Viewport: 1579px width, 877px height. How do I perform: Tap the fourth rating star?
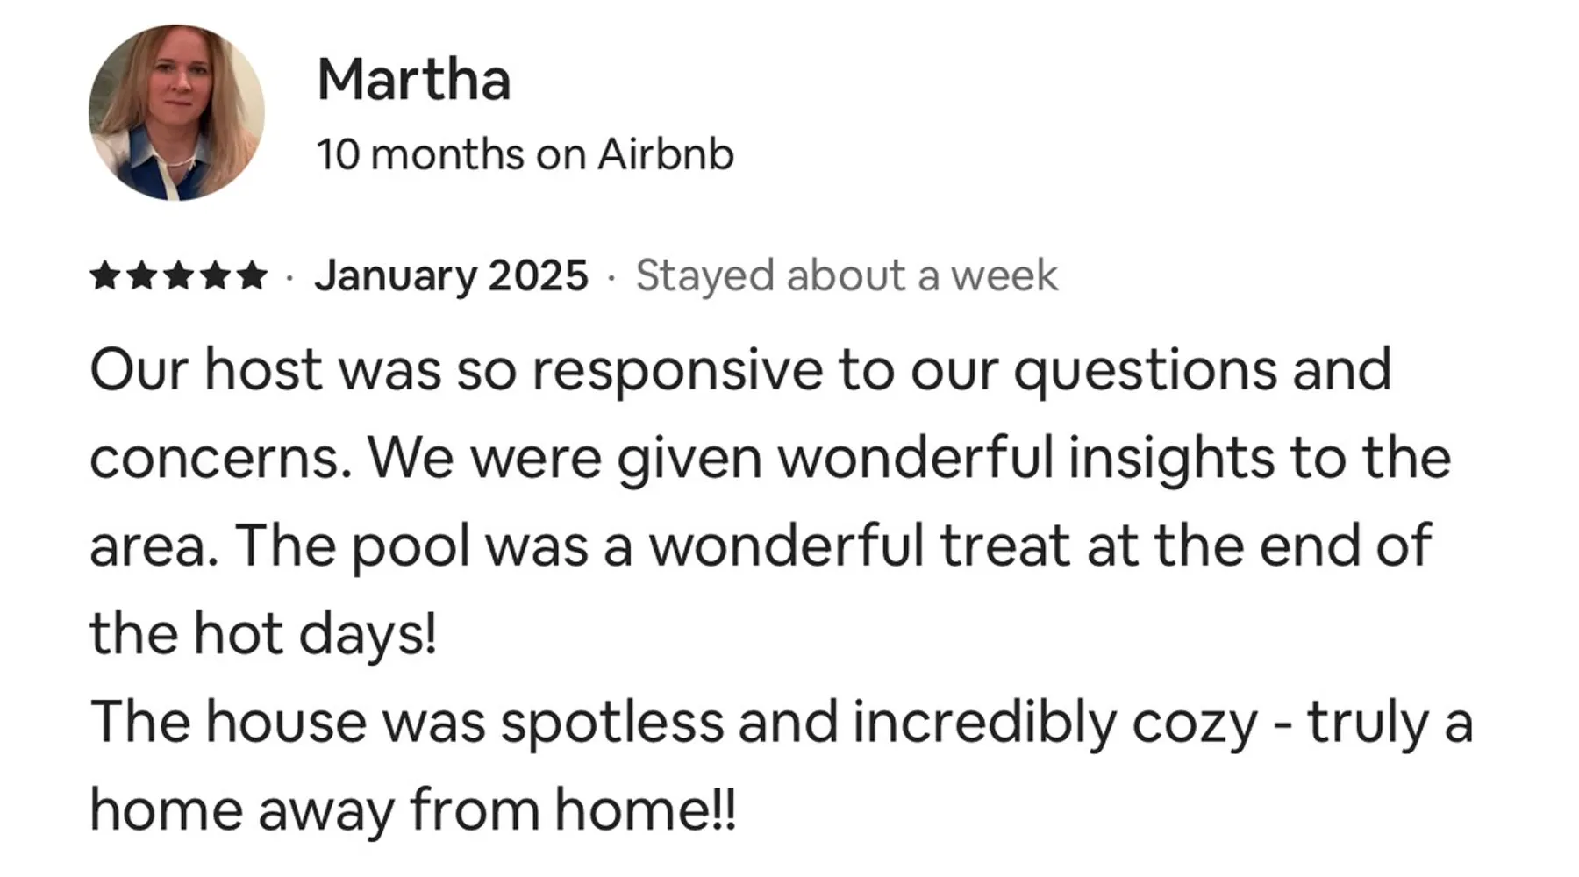tap(215, 276)
